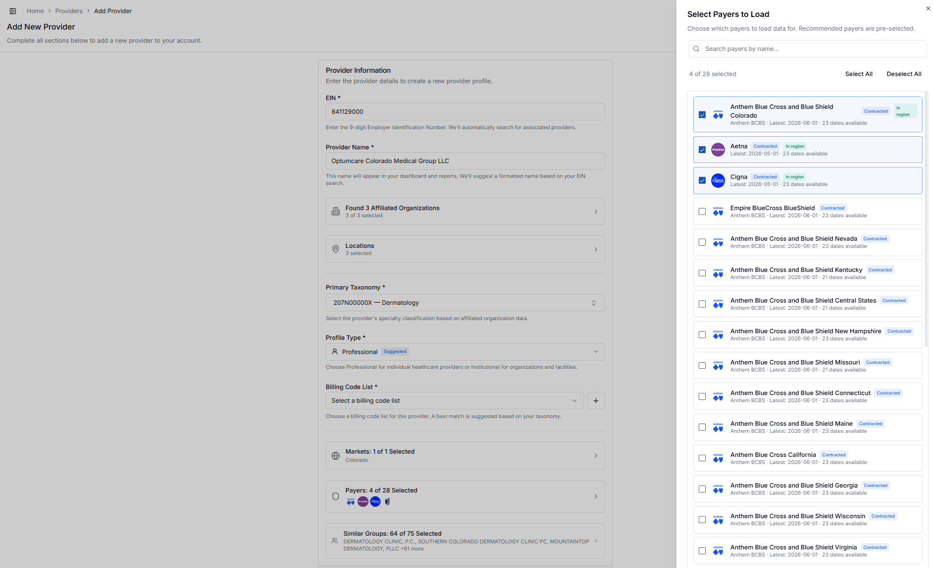The height and width of the screenshot is (568, 933).
Task: Click the Cigna logo in Payers summary card
Action: tap(375, 501)
